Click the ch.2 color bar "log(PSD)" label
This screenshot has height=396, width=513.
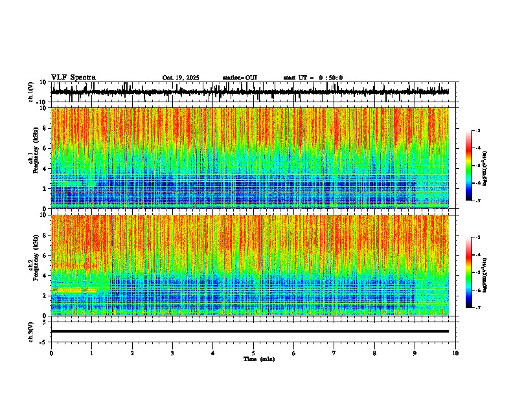[485, 275]
